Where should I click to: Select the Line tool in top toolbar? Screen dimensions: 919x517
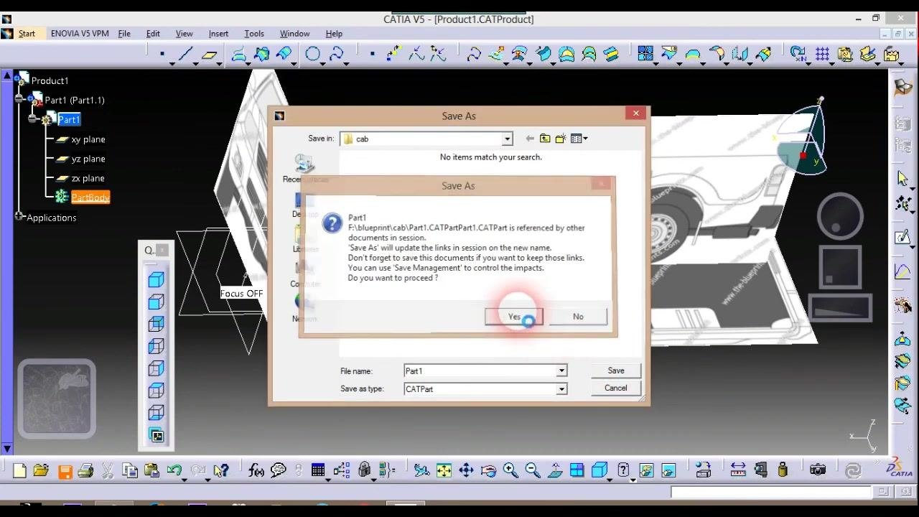185,55
